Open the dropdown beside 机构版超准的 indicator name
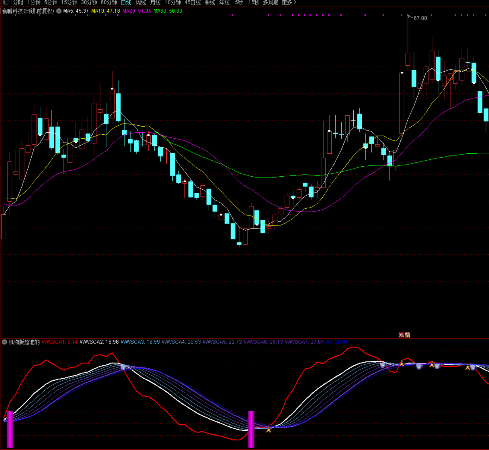Image resolution: width=489 pixels, height=450 pixels. (4, 342)
